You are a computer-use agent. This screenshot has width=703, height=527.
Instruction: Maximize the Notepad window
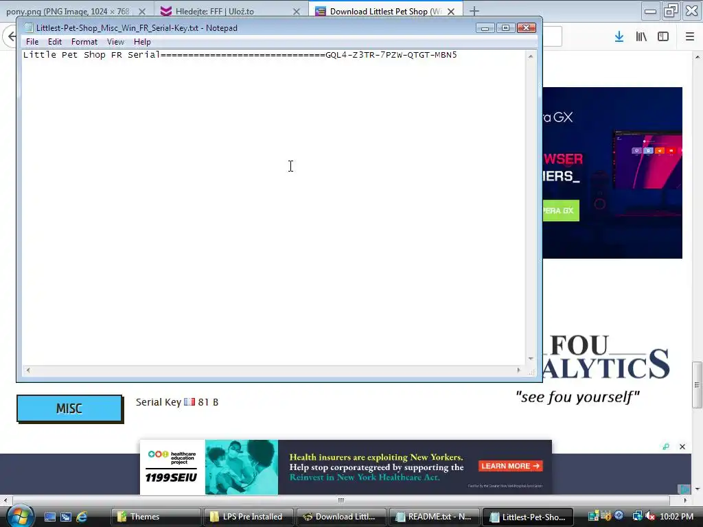point(505,27)
